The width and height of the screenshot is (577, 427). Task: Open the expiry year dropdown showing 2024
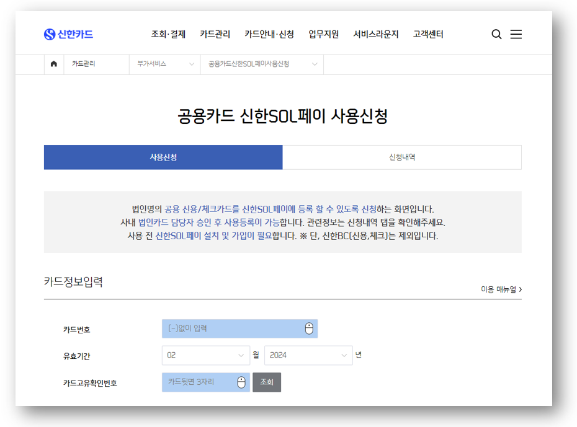pyautogui.click(x=308, y=355)
